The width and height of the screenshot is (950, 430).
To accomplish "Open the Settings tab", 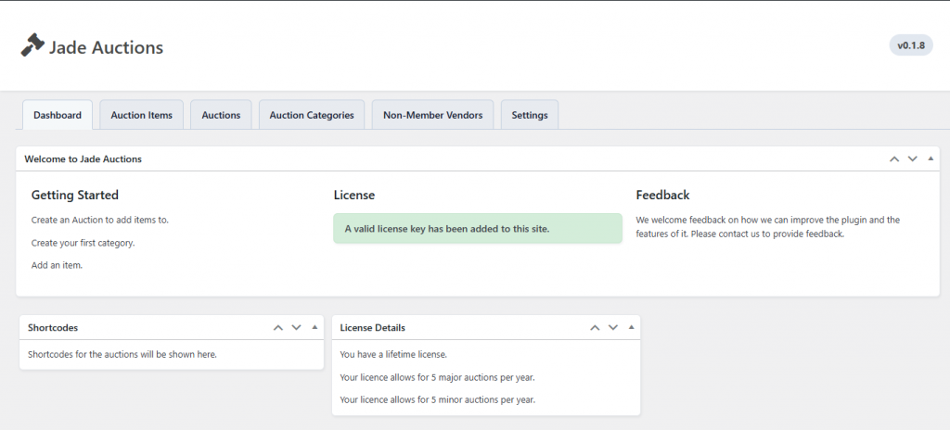I will click(x=530, y=115).
